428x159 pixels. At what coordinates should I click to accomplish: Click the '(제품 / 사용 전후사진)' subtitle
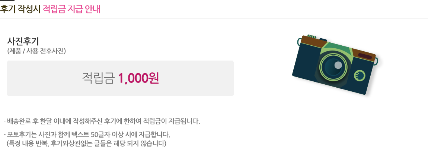point(36,51)
